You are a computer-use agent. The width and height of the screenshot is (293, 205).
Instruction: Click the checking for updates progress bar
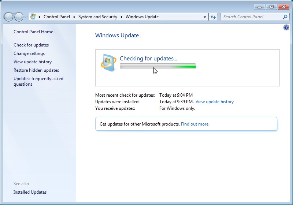[158, 66]
